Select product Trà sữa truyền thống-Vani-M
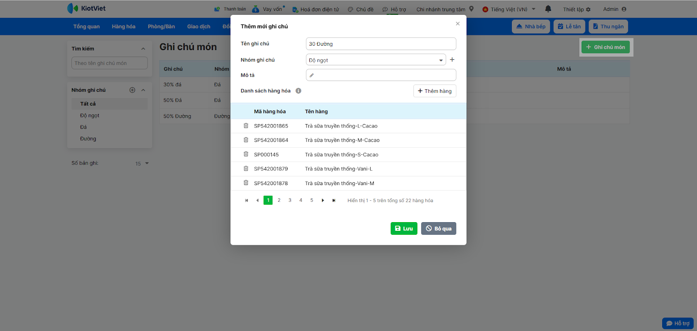 pyautogui.click(x=339, y=183)
